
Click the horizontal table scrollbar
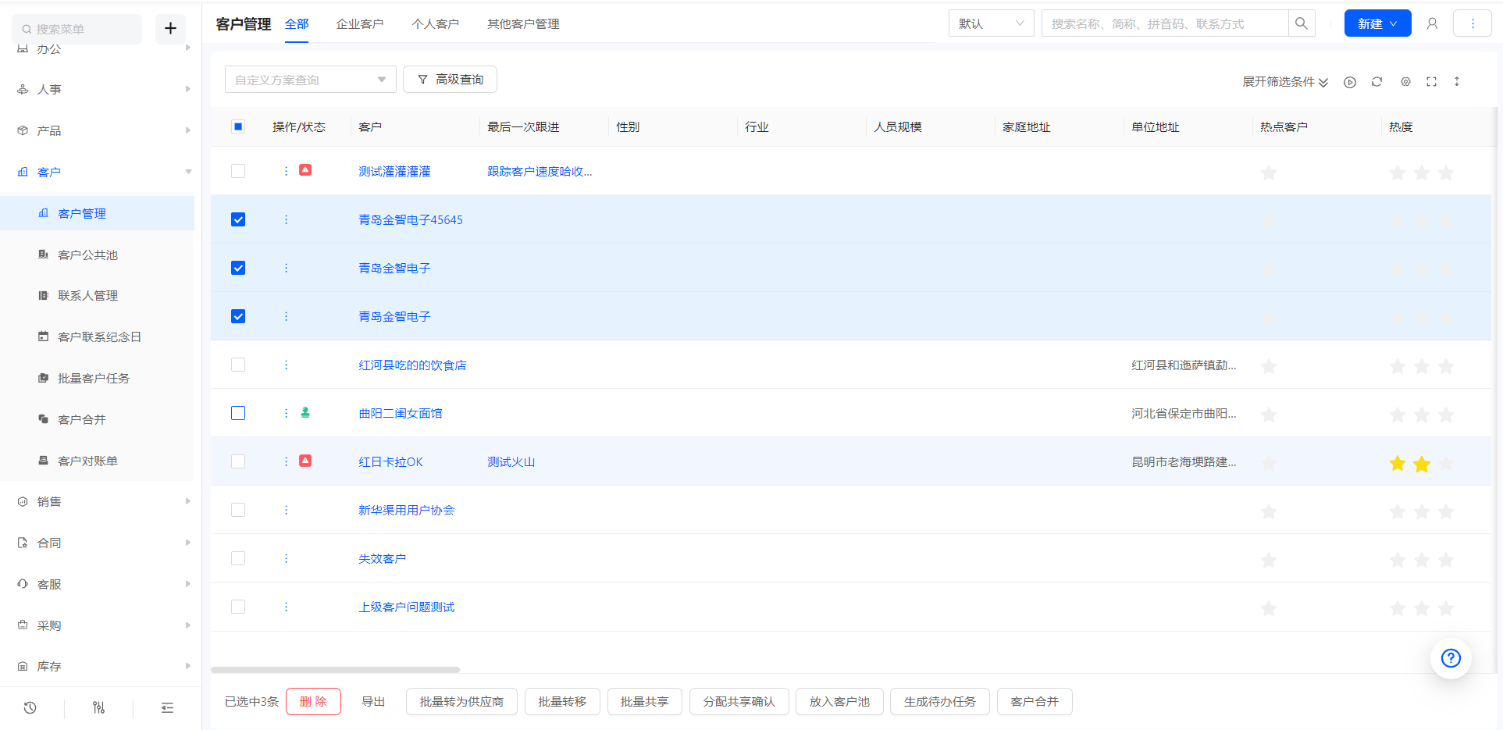335,670
